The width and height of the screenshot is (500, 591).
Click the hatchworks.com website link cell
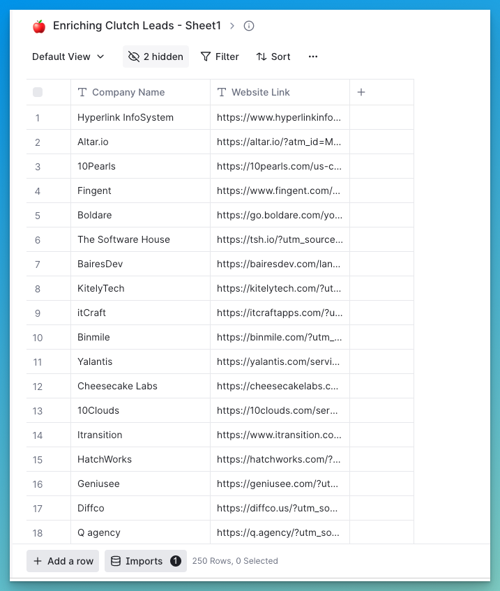pos(280,459)
